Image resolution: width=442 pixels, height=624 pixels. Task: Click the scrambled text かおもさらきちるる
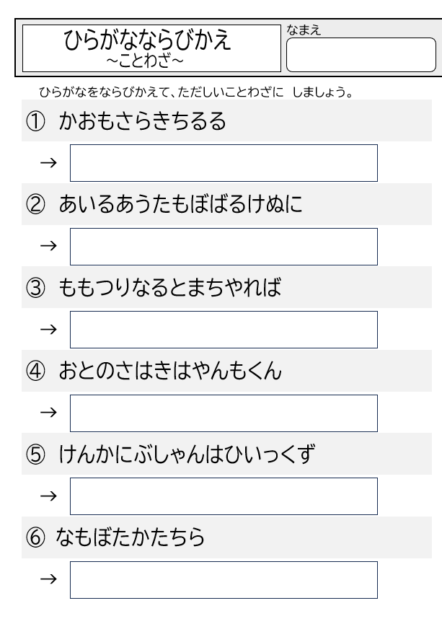point(143,121)
